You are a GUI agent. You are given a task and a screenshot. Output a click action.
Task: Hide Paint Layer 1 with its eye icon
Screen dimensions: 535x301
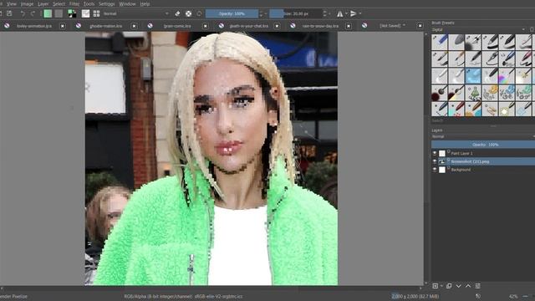pyautogui.click(x=435, y=153)
